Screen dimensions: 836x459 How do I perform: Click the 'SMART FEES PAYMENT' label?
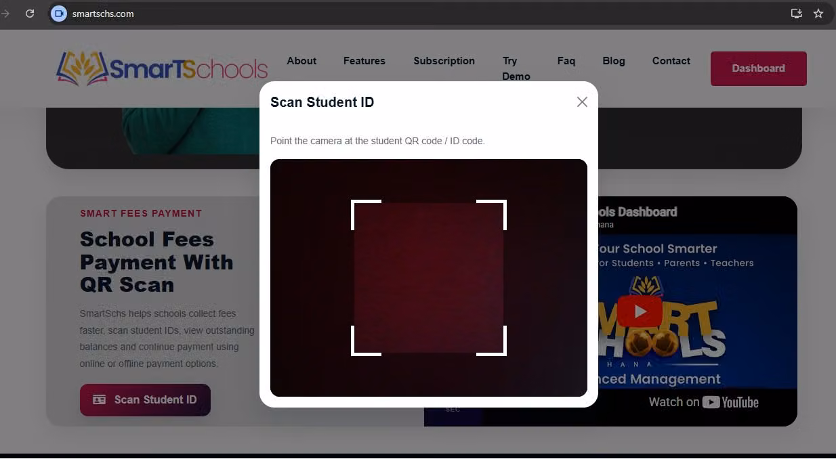tap(141, 213)
